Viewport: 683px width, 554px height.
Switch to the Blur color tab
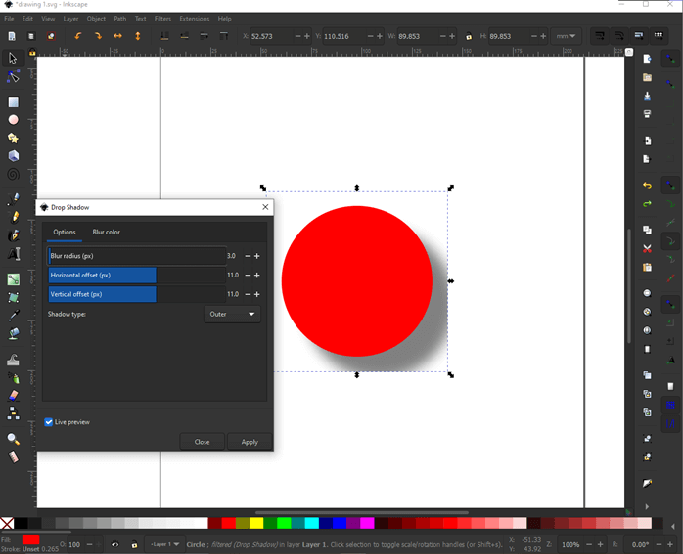coord(107,233)
